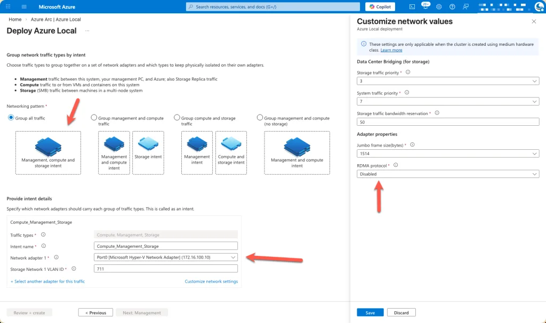Open the RDMA protocol dropdown

(448, 174)
